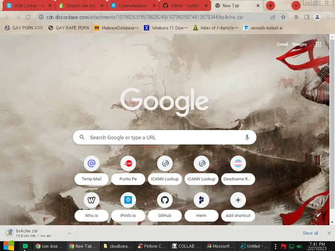Click the scrollbar up arrow
The width and height of the screenshot is (335, 251).
point(332,37)
